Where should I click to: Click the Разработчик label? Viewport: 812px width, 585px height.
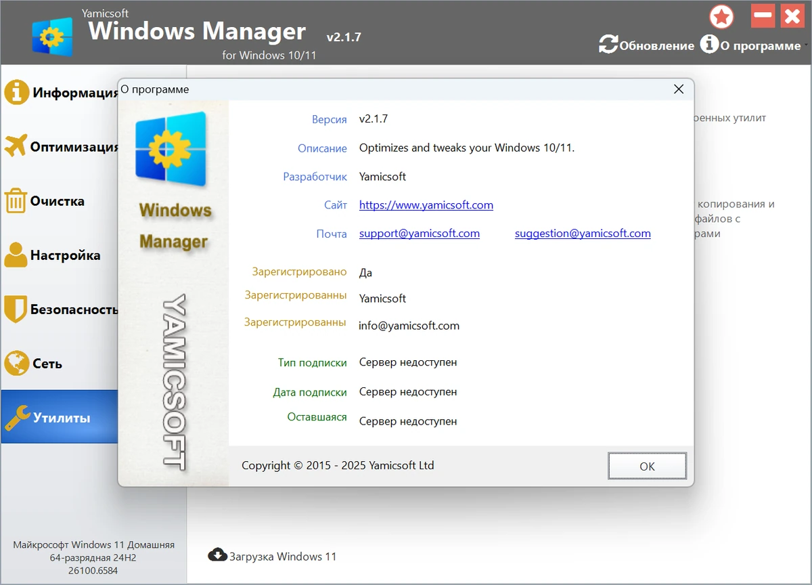pos(315,177)
